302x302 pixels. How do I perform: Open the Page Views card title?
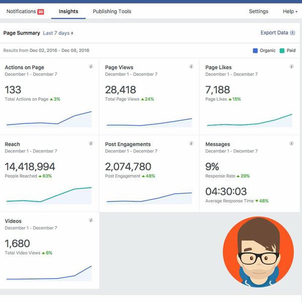point(119,67)
